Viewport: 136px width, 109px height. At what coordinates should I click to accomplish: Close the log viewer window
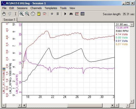[132, 3]
